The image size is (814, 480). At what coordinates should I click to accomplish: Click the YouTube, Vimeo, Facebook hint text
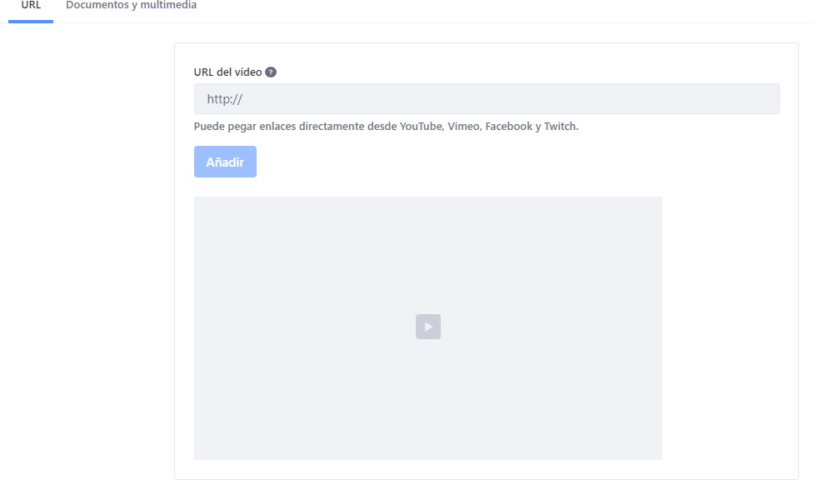point(387,126)
